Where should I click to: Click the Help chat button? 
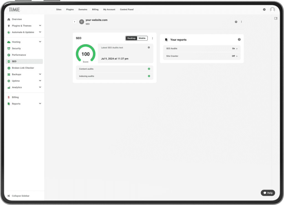click(268, 193)
